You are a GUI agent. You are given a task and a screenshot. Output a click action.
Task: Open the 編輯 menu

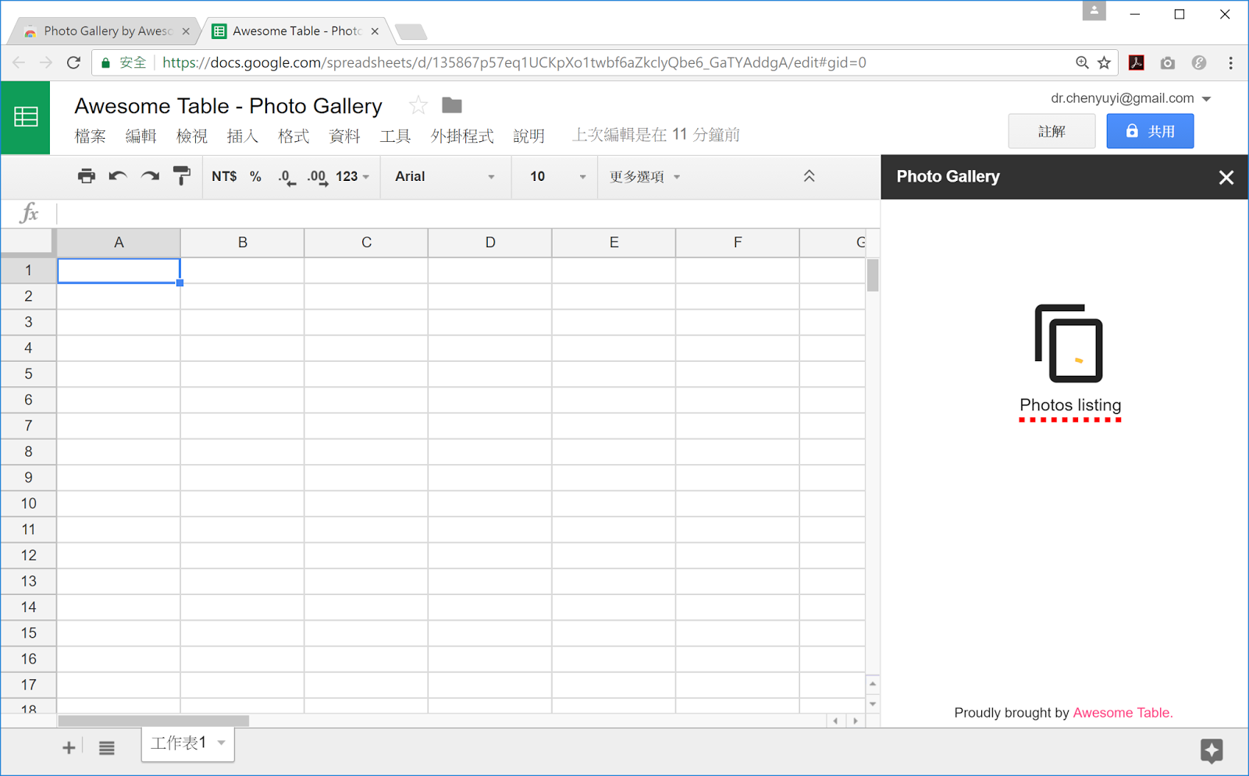click(141, 136)
